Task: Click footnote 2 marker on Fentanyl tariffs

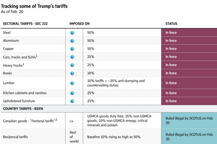Action: pos(56,119)
